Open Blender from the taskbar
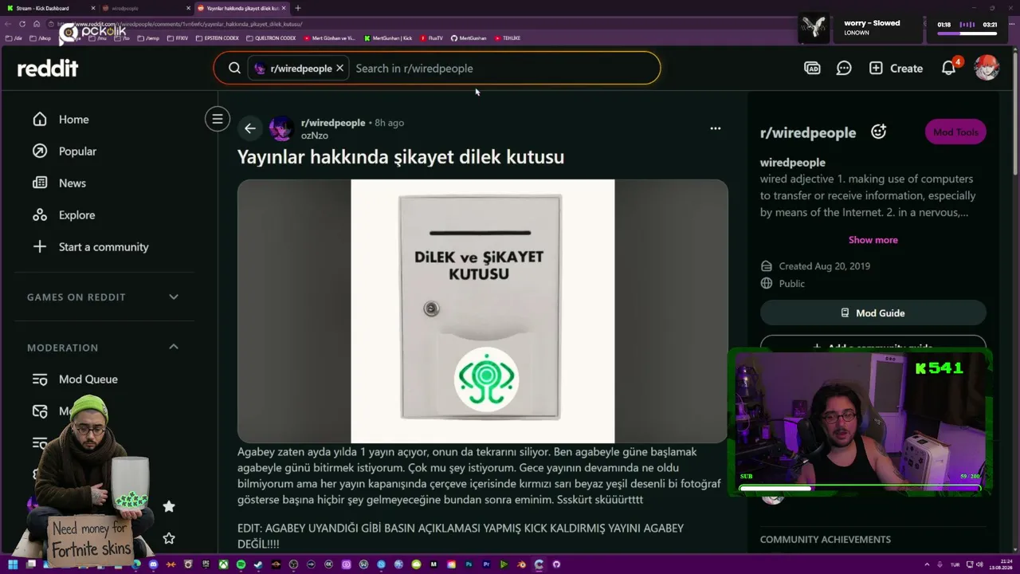Image resolution: width=1020 pixels, height=574 pixels. 521,564
